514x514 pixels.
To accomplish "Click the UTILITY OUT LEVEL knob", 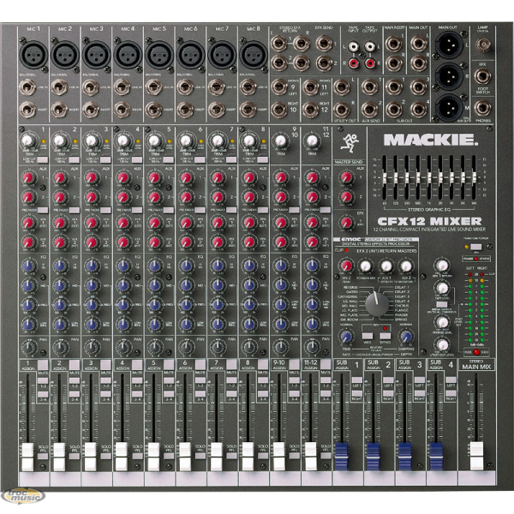I will coord(443,345).
